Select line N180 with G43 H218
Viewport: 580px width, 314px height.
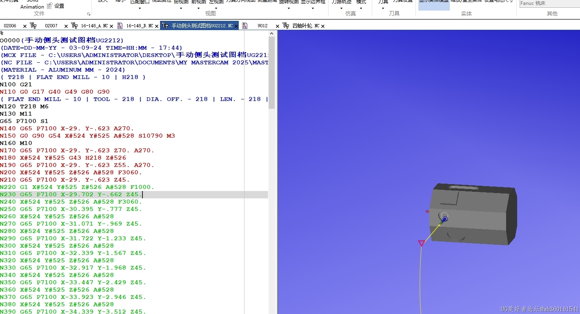(x=63, y=158)
